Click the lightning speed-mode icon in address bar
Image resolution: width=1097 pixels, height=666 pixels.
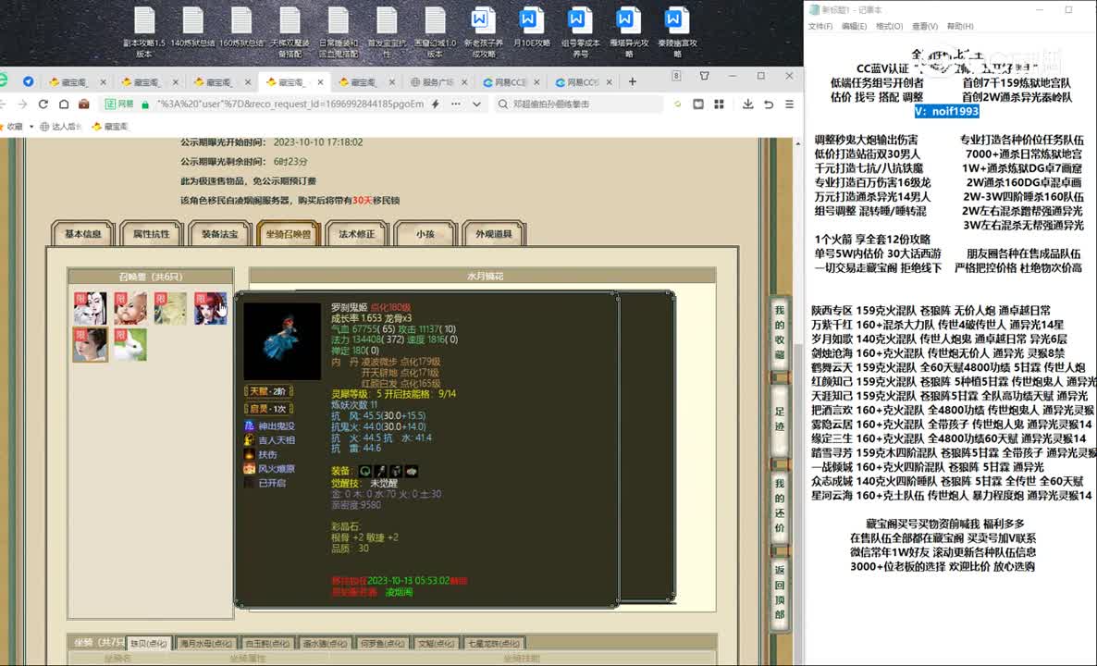tap(436, 105)
